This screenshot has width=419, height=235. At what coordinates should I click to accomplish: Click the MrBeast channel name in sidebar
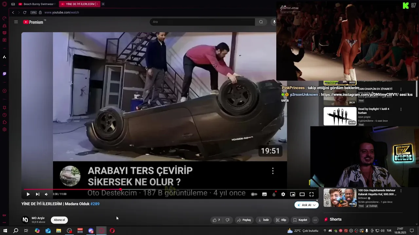(363, 198)
